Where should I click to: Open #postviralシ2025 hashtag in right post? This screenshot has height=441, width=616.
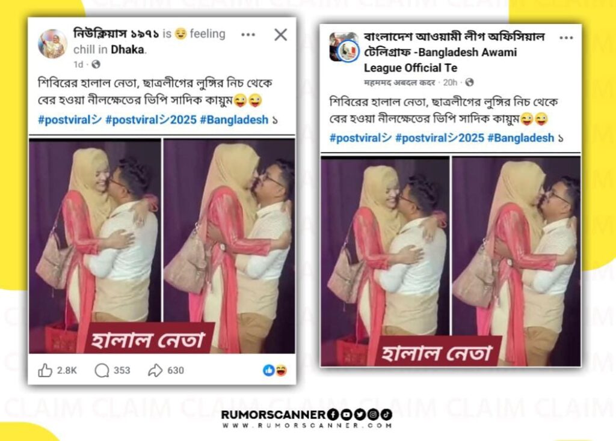pyautogui.click(x=440, y=138)
